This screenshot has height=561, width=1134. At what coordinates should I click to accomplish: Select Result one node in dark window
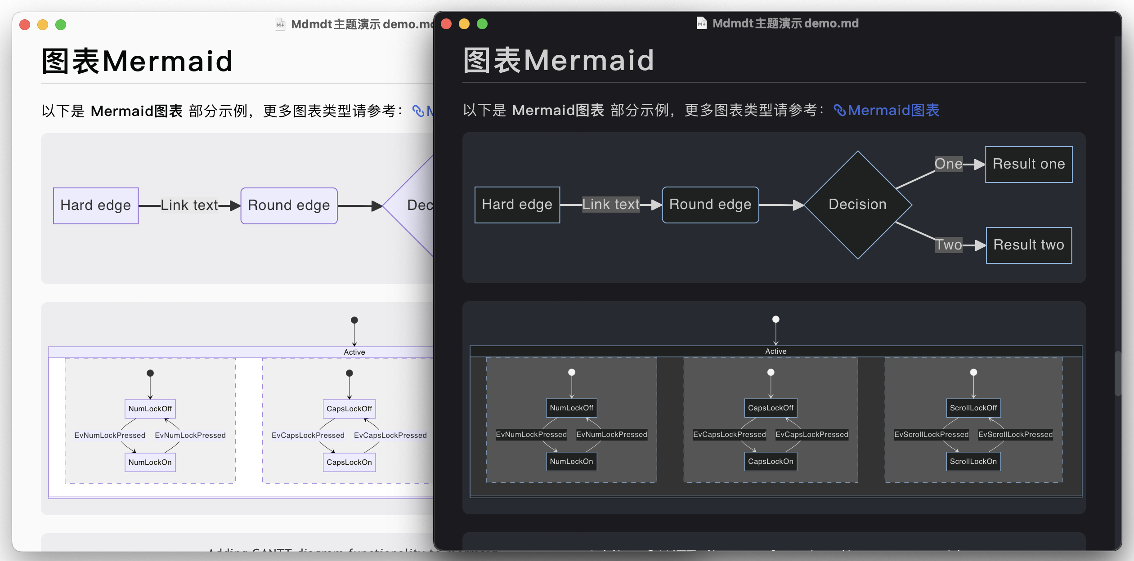[1029, 164]
